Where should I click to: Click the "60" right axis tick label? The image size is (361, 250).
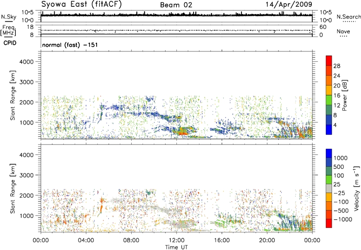323,27
